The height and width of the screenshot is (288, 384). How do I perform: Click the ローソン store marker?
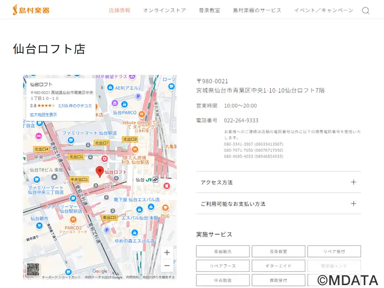pyautogui.click(x=171, y=86)
